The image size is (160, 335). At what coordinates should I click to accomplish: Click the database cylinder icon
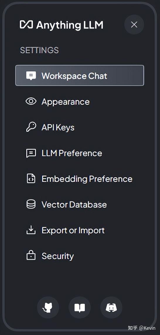pos(31,204)
